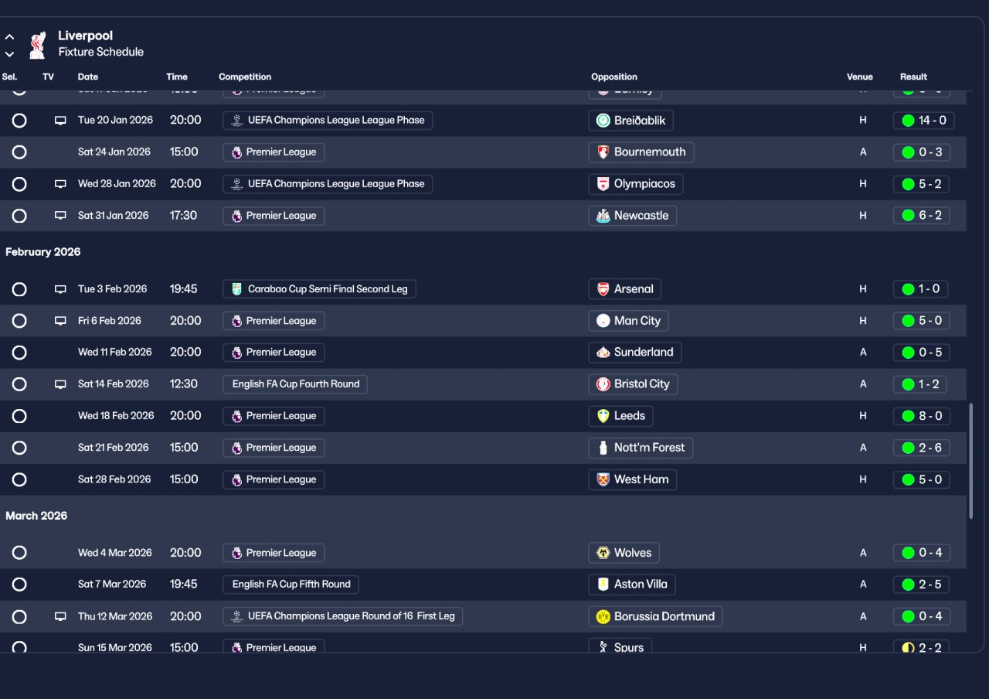Image resolution: width=989 pixels, height=699 pixels.
Task: Click the Borussia Dortmund club badge
Action: click(x=603, y=617)
